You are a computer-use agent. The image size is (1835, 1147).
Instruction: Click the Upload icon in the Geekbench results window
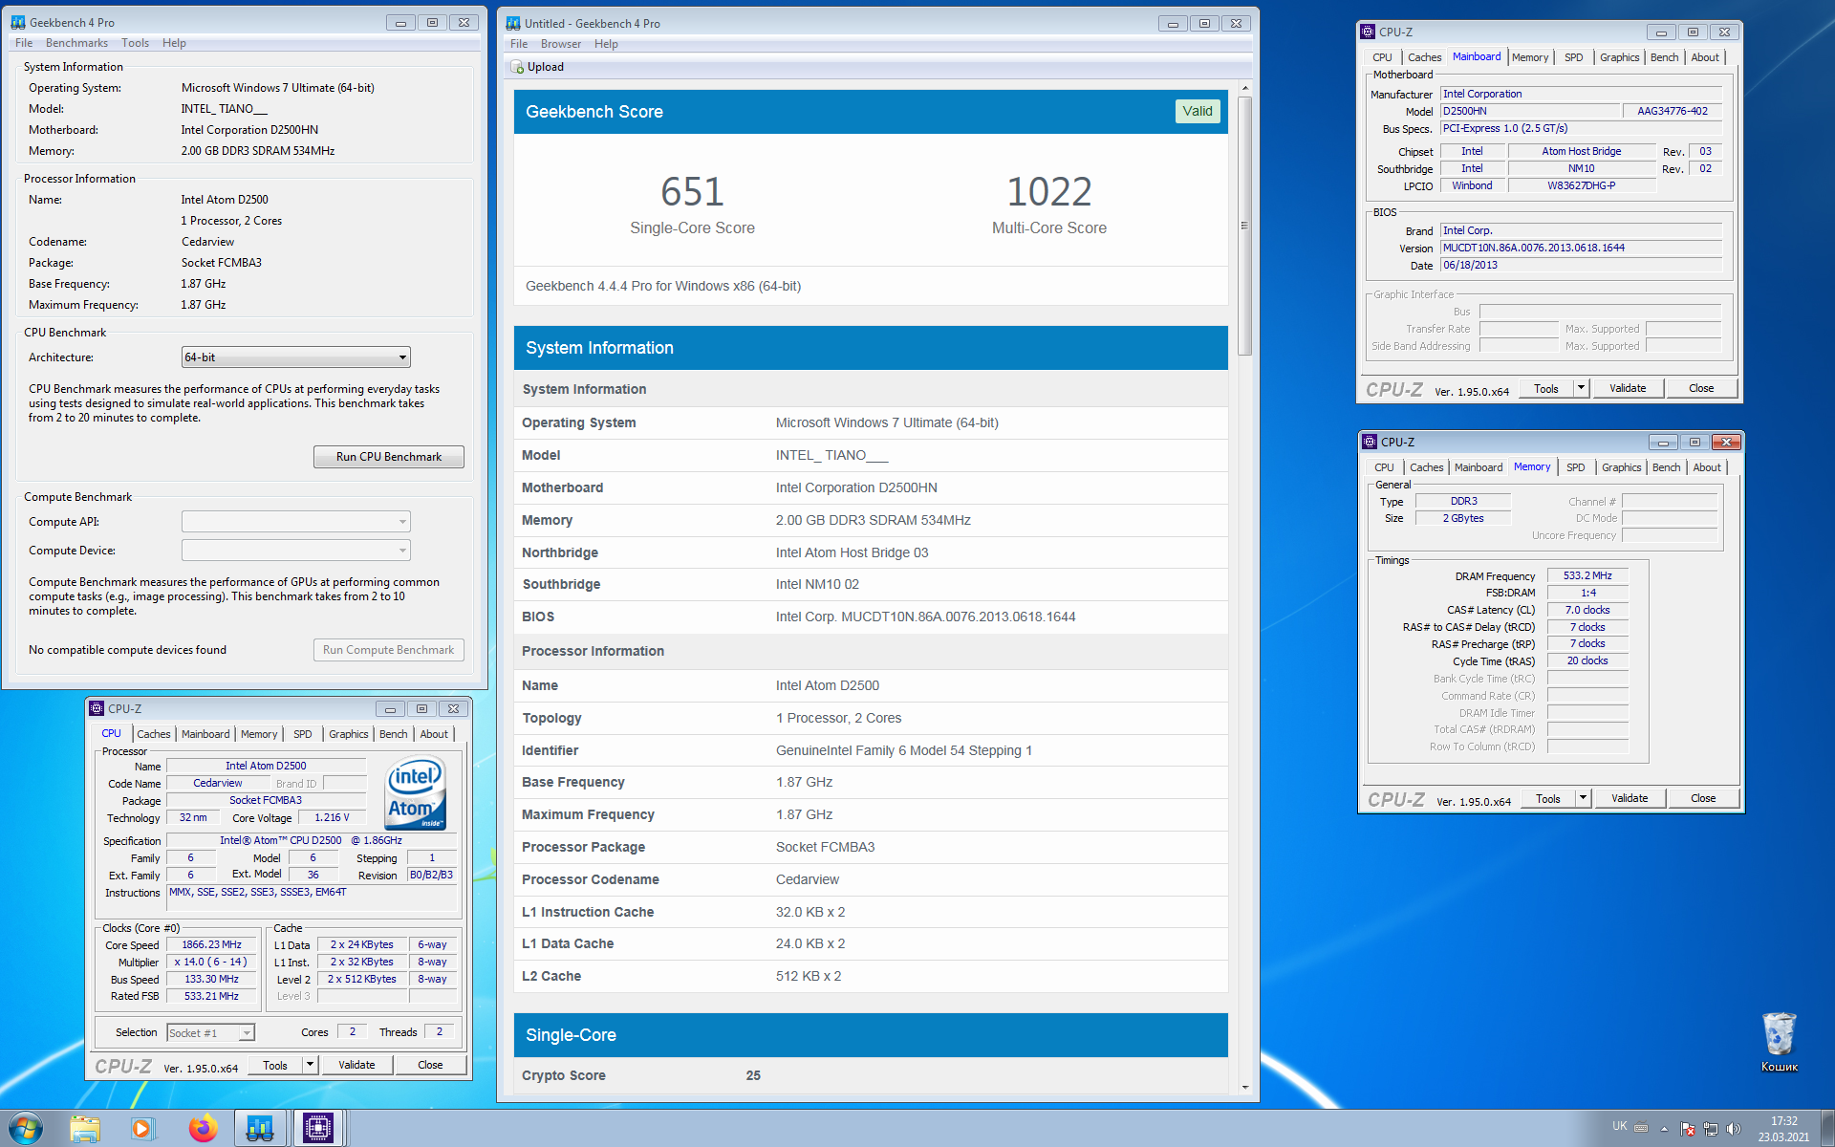pos(517,67)
